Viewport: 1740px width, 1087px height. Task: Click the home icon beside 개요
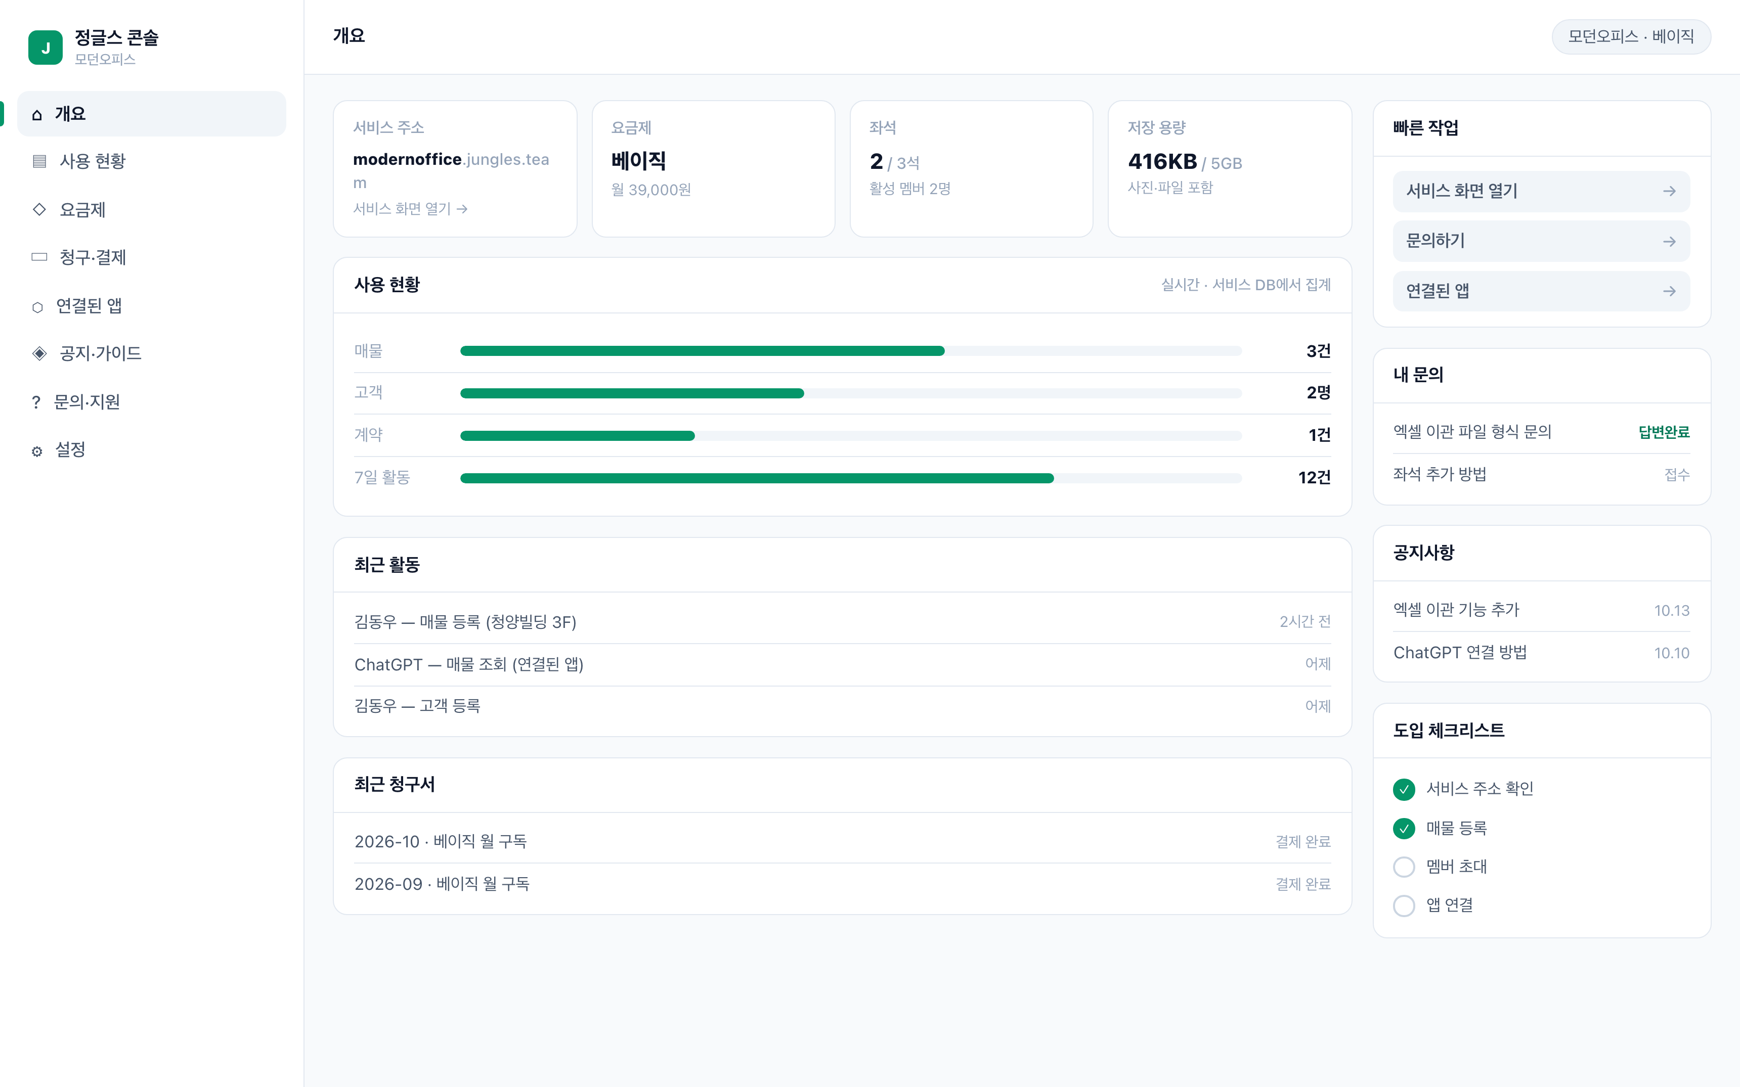click(37, 114)
